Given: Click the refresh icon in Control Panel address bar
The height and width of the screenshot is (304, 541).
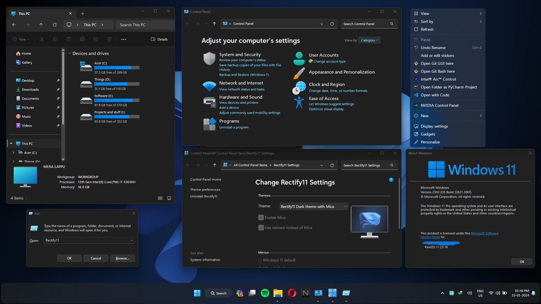Looking at the screenshot, I should coord(332,24).
